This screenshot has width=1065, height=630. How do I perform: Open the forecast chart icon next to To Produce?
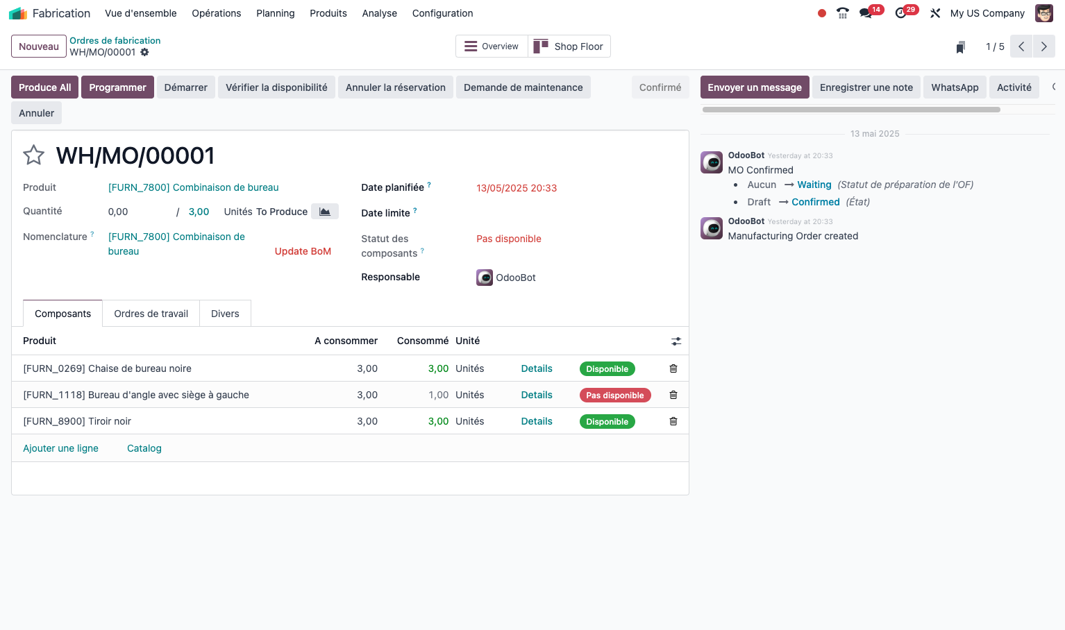(x=325, y=212)
